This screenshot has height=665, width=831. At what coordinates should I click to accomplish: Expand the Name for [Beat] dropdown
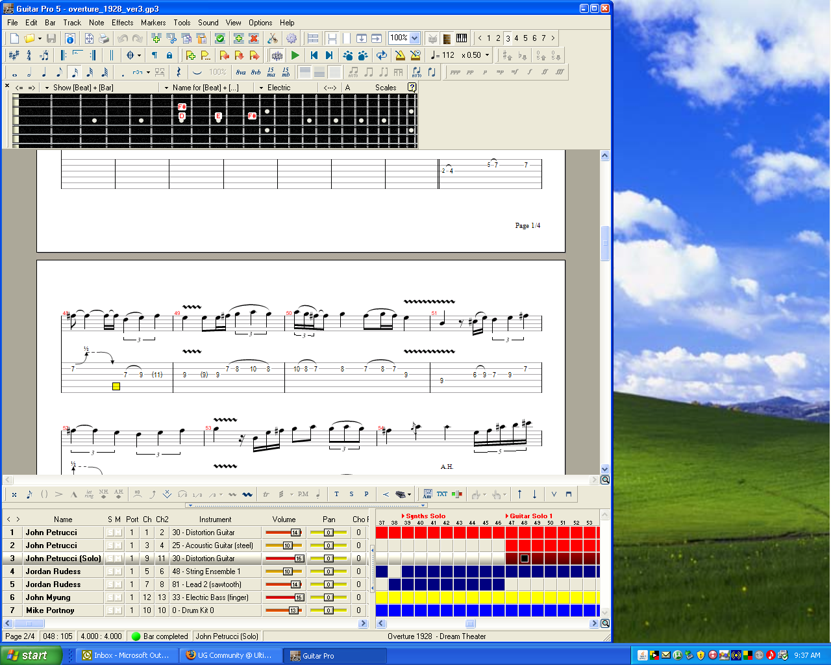tap(166, 88)
